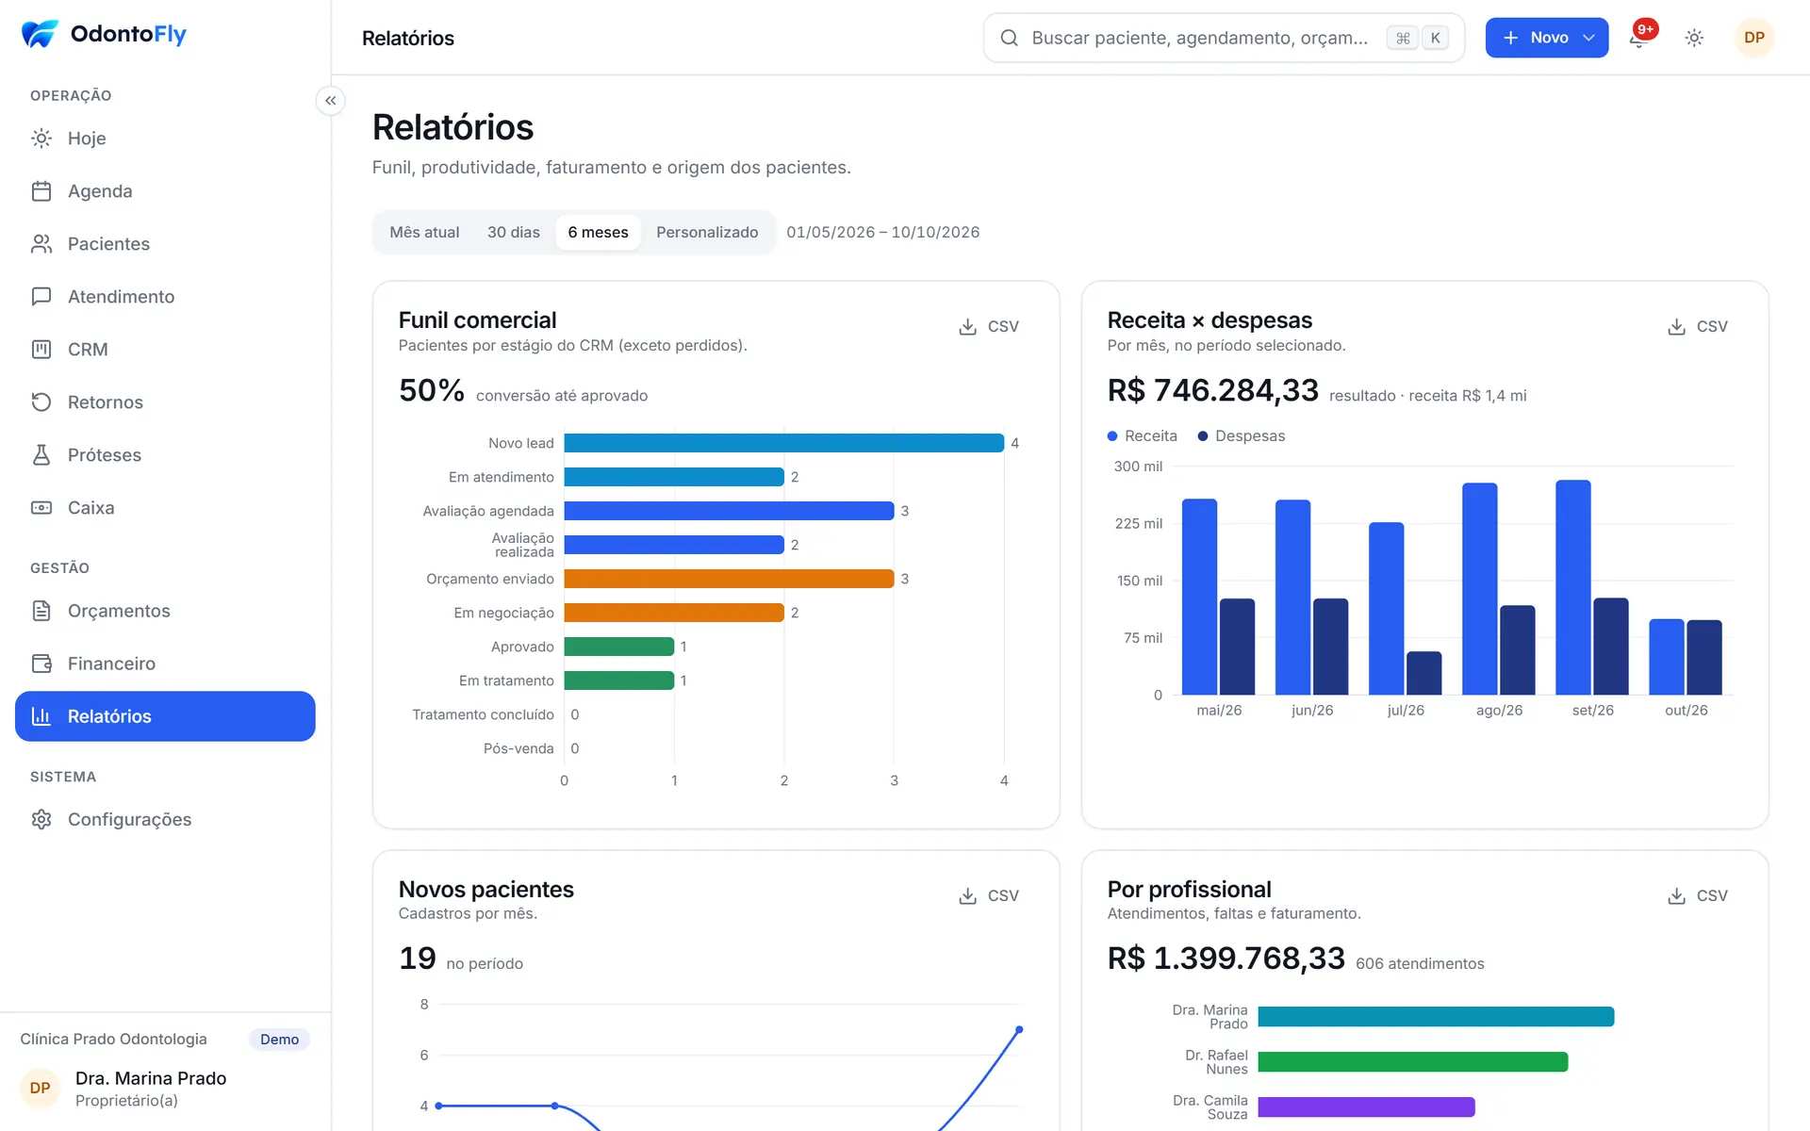The width and height of the screenshot is (1810, 1131).
Task: Click the Aprovado funnel bar
Action: 619,647
